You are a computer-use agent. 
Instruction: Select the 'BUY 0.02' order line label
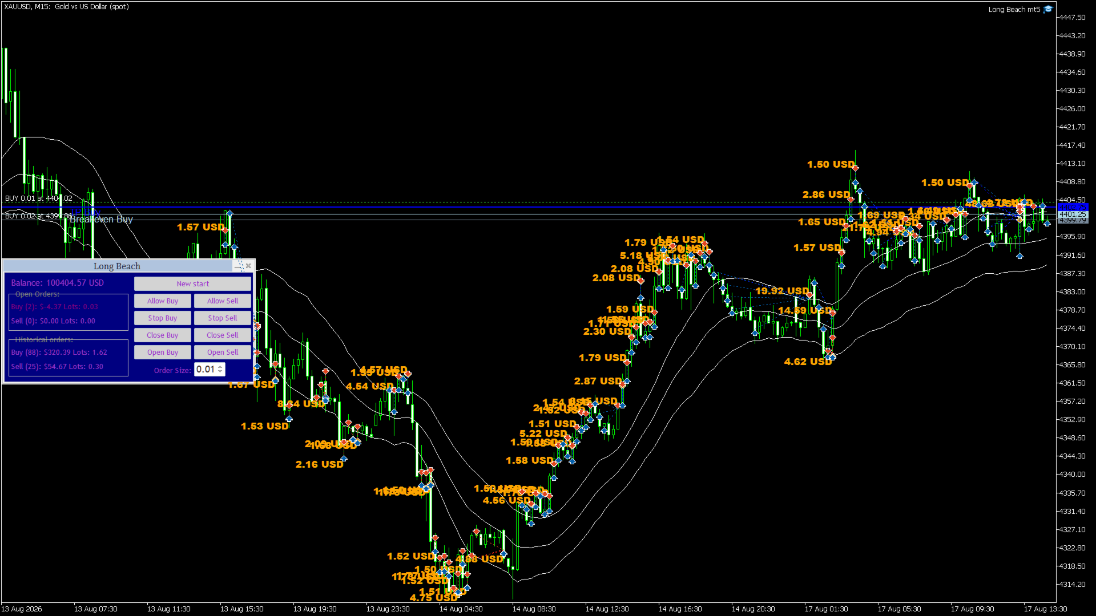pos(39,216)
